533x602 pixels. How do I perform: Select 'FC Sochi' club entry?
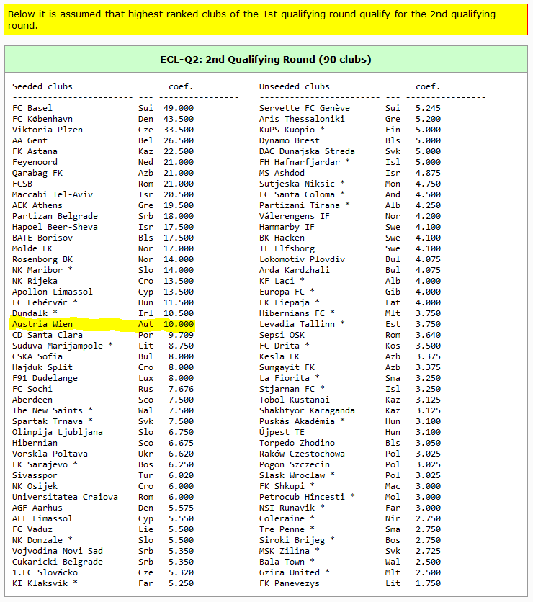[32, 389]
